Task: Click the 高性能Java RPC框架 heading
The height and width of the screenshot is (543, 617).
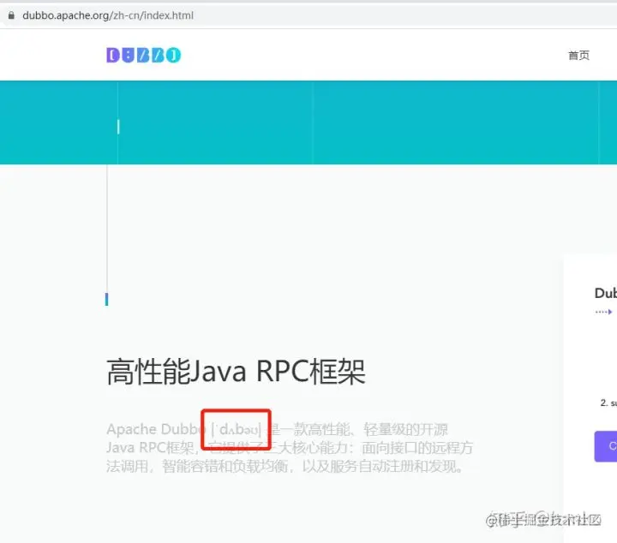Action: [237, 372]
